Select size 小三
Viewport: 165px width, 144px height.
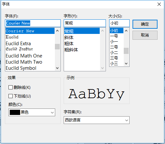click(117, 64)
